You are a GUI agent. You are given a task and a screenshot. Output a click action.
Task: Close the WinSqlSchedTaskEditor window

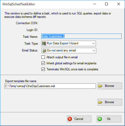[119, 4]
